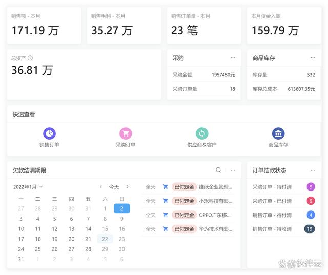Open the 供应商＆客户 refresh icon
The height and width of the screenshot is (275, 328).
pyautogui.click(x=202, y=134)
